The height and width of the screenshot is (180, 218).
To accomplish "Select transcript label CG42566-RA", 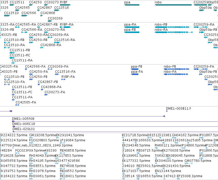I will 32,30.
